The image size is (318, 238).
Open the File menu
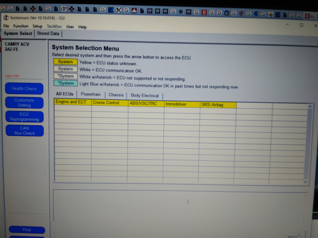click(6, 26)
